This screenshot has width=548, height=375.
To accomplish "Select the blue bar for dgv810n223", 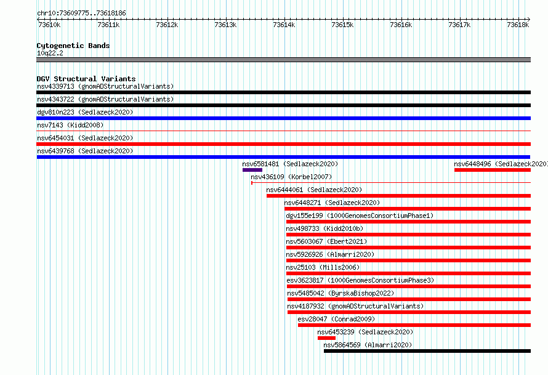I will point(283,118).
